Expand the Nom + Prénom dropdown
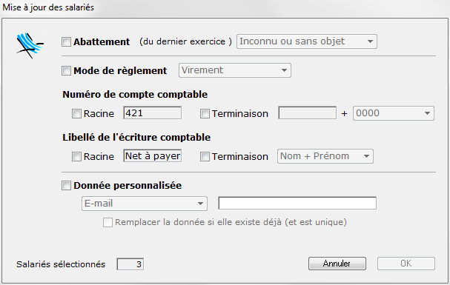 pos(325,156)
